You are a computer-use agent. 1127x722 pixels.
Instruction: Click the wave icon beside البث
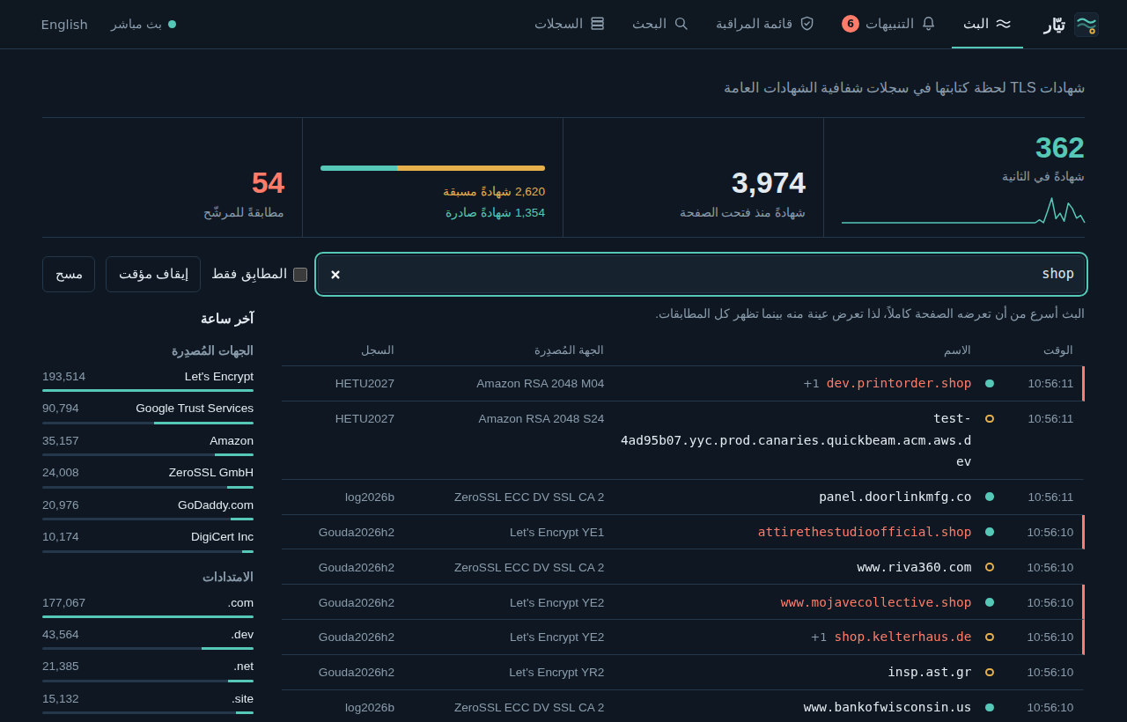coord(1004,24)
